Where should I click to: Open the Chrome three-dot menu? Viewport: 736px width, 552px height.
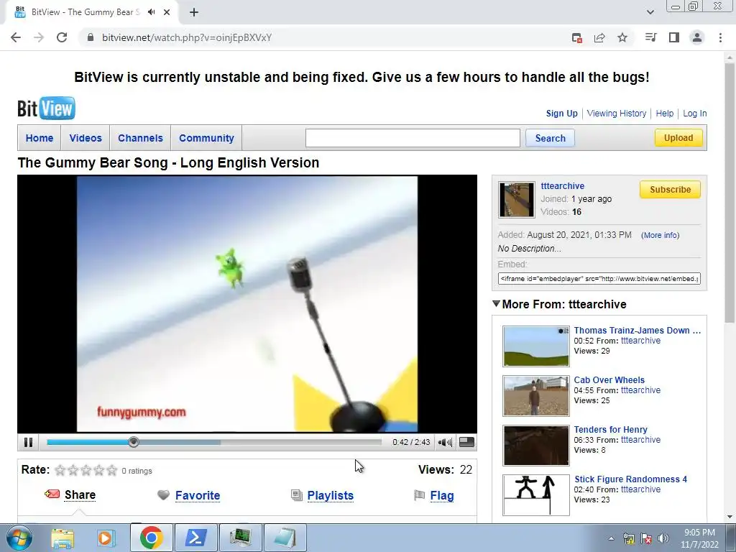click(720, 37)
